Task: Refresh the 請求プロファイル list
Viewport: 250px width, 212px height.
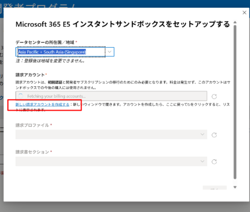Action: [x=214, y=135]
